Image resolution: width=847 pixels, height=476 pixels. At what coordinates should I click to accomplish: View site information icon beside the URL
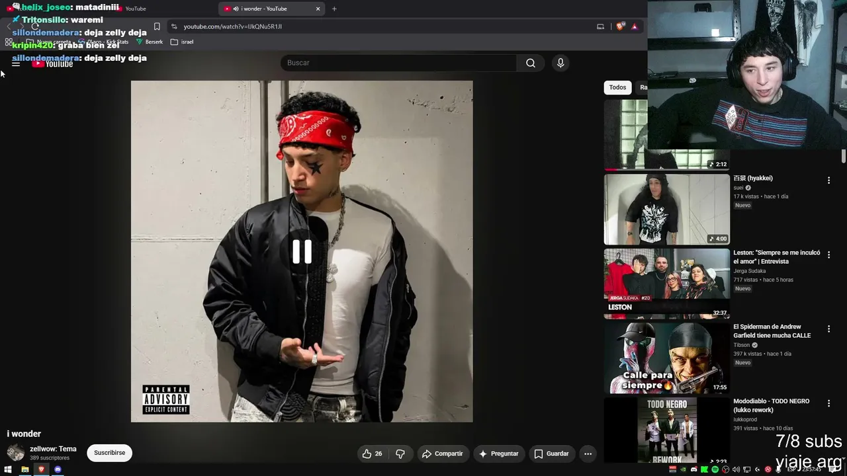pyautogui.click(x=174, y=26)
